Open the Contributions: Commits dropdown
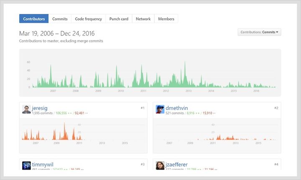 pyautogui.click(x=259, y=32)
